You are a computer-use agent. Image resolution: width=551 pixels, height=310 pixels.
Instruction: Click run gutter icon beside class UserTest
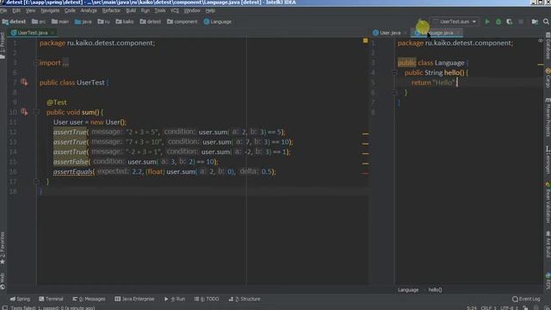(x=24, y=83)
